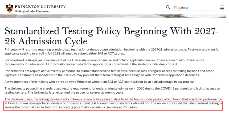Click the Princeton shield logo
Viewport: 229px width, 114px height.
coord(9,8)
